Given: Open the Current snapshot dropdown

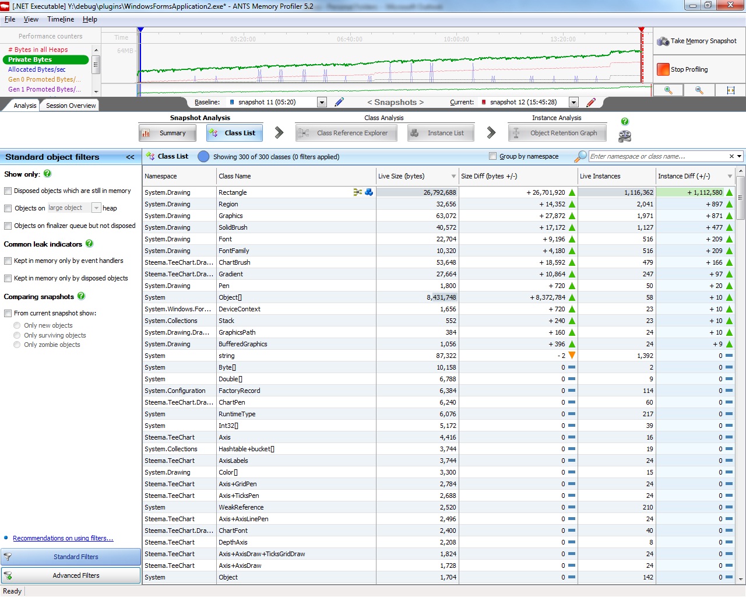Looking at the screenshot, I should coord(573,102).
